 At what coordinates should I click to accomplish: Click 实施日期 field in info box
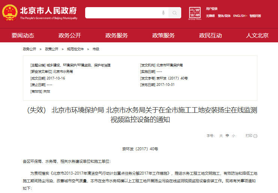tap(151, 72)
